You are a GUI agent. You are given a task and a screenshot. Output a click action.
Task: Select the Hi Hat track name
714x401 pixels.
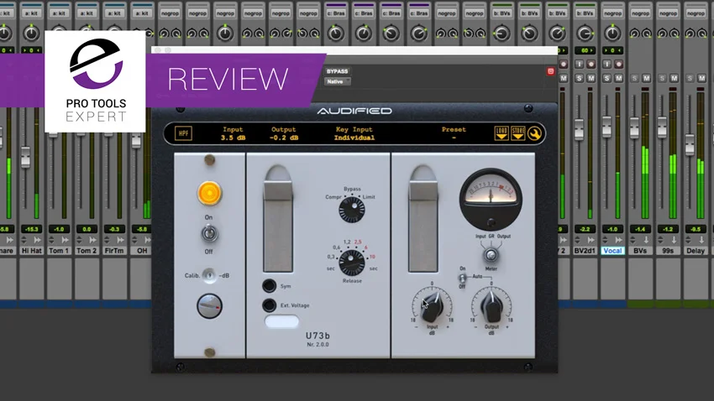[x=31, y=251]
